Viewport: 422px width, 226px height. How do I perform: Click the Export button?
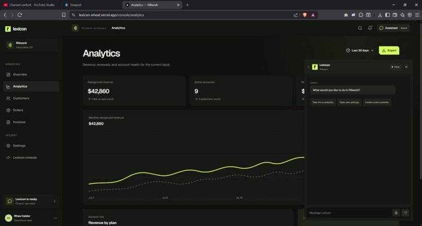point(389,50)
